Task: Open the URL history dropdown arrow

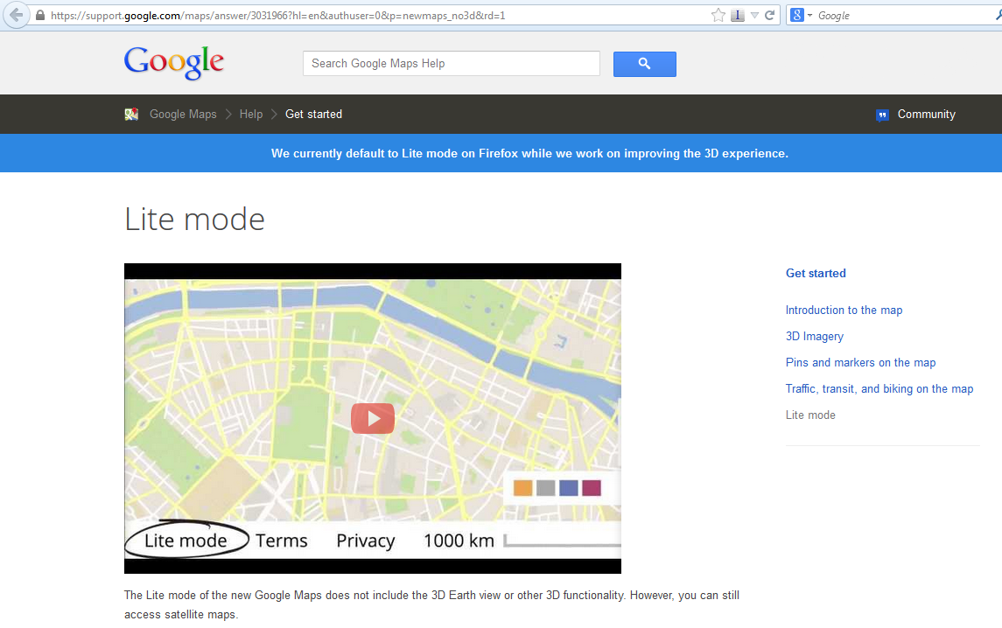Action: click(754, 16)
